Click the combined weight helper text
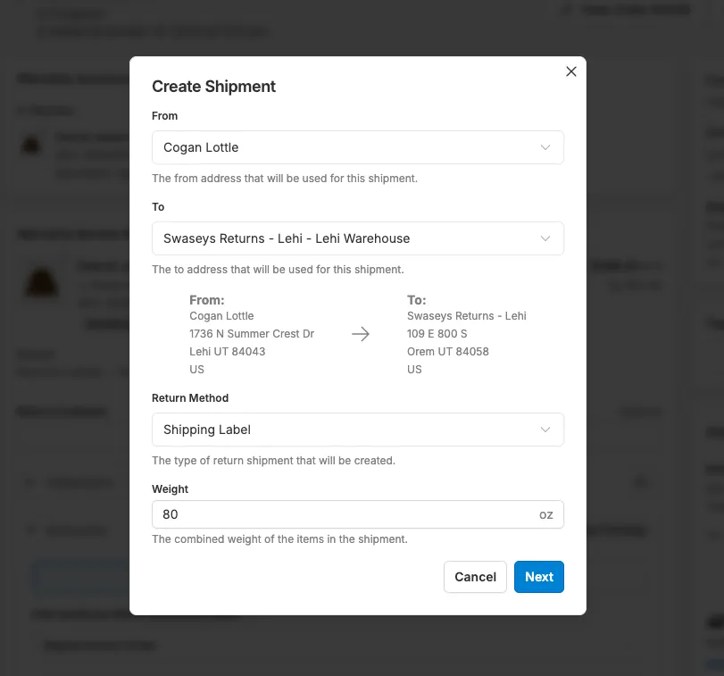This screenshot has height=676, width=724. coord(279,538)
